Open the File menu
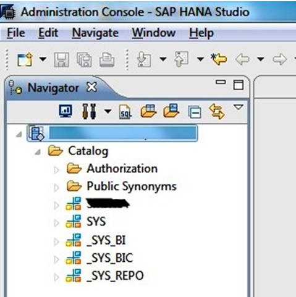This screenshot has width=296, height=297. click(x=16, y=33)
